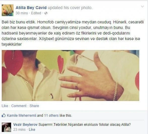The image size is (148, 134).
Task: Click Comment under the post
Action: (x=19, y=106)
